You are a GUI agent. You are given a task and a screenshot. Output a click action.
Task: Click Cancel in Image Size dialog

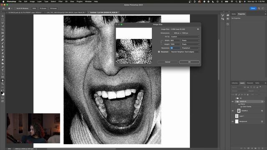[168, 62]
